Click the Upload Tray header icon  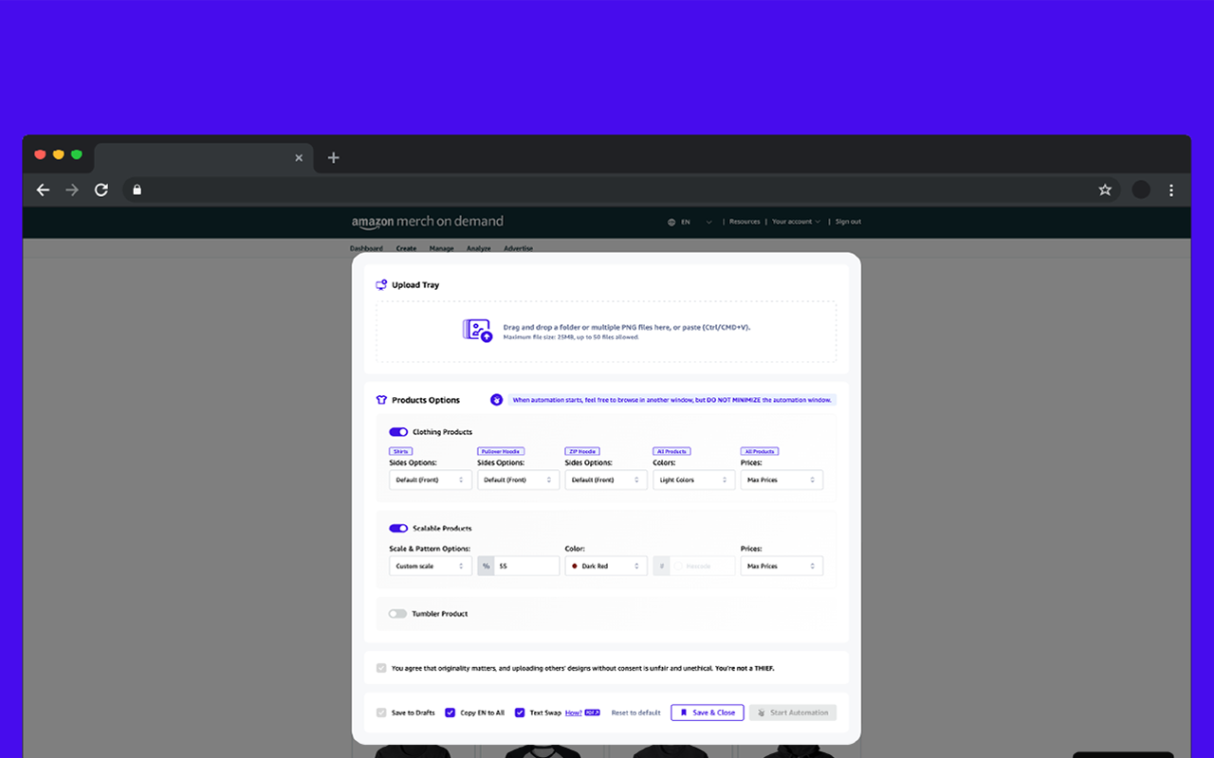(381, 285)
